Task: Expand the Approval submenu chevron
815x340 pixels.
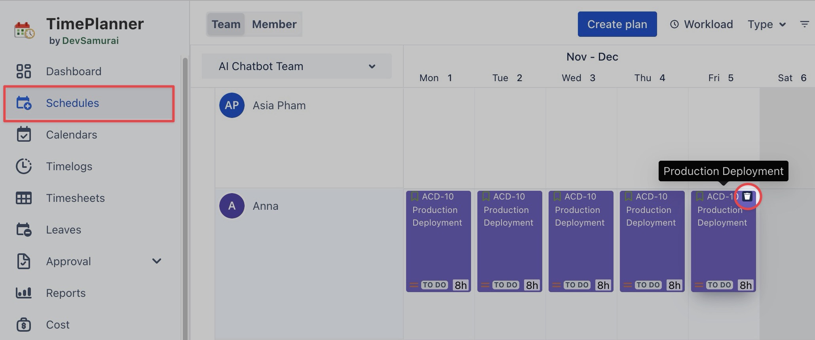Action: click(x=157, y=261)
